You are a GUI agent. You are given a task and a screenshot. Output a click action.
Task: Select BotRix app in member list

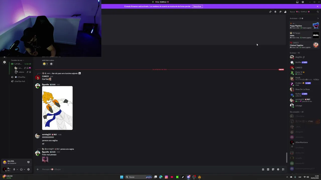coord(304,62)
